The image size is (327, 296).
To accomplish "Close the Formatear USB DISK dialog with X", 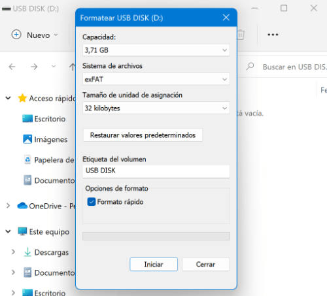I will 226,18.
